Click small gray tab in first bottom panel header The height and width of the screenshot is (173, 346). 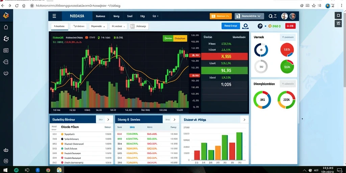100,120
